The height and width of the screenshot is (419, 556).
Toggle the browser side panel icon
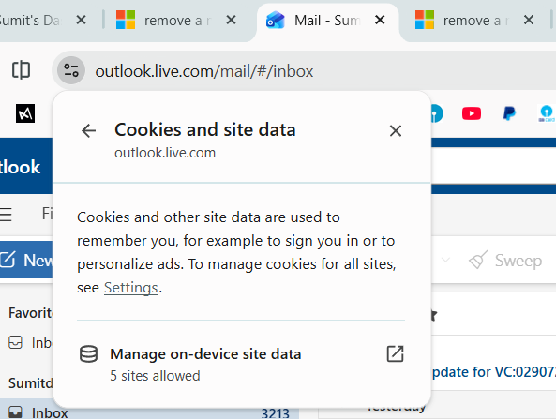(21, 69)
